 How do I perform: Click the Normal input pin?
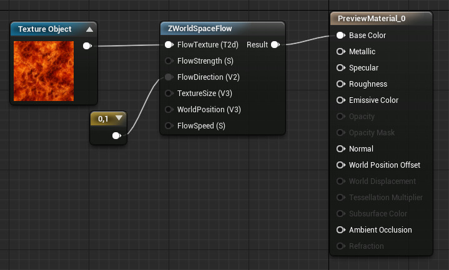click(x=340, y=149)
